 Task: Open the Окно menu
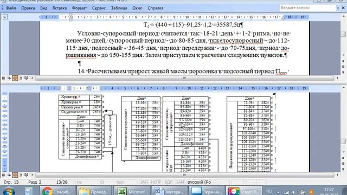[x=137, y=8]
